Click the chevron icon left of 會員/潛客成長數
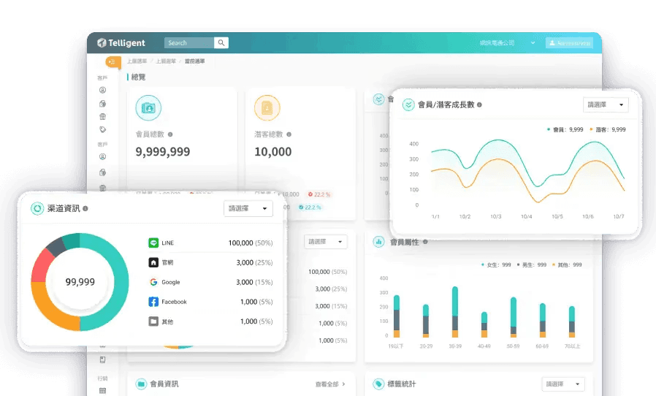This screenshot has width=656, height=396. [x=408, y=104]
